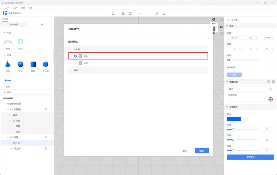277x175 pixels.
Task: Collapse the 元数据 node in template tree
Action: (7, 109)
